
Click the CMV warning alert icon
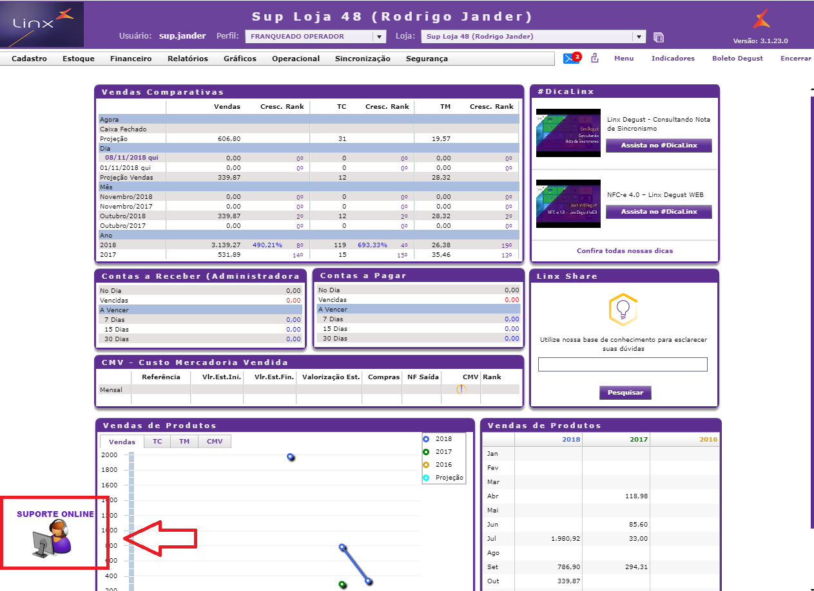tap(460, 389)
